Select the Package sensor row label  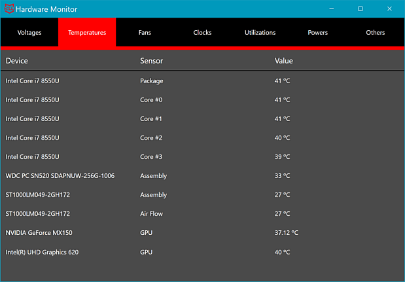[152, 81]
